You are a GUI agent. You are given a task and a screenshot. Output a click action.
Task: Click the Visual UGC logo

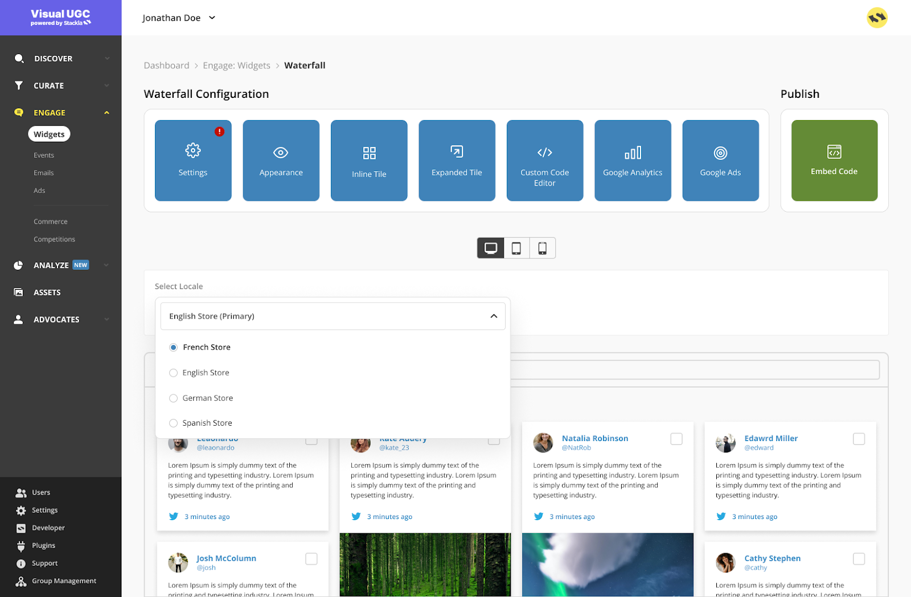pyautogui.click(x=60, y=18)
